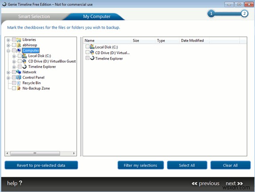
Task: Jump to step 1 on progress indicator
Action: pos(211,13)
